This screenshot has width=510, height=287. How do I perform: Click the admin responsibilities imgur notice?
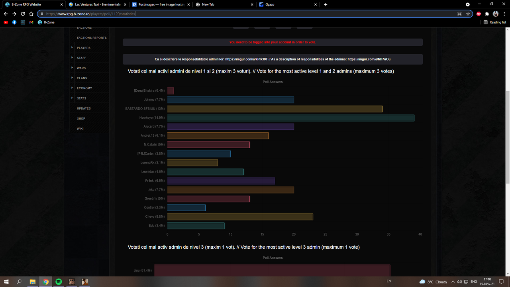pyautogui.click(x=273, y=59)
